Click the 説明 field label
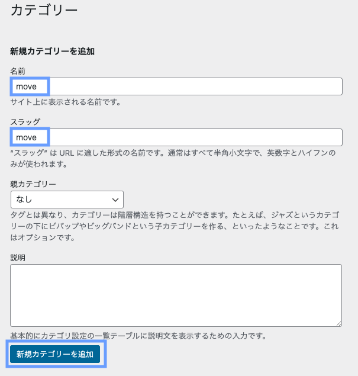358x376 pixels. tap(18, 258)
